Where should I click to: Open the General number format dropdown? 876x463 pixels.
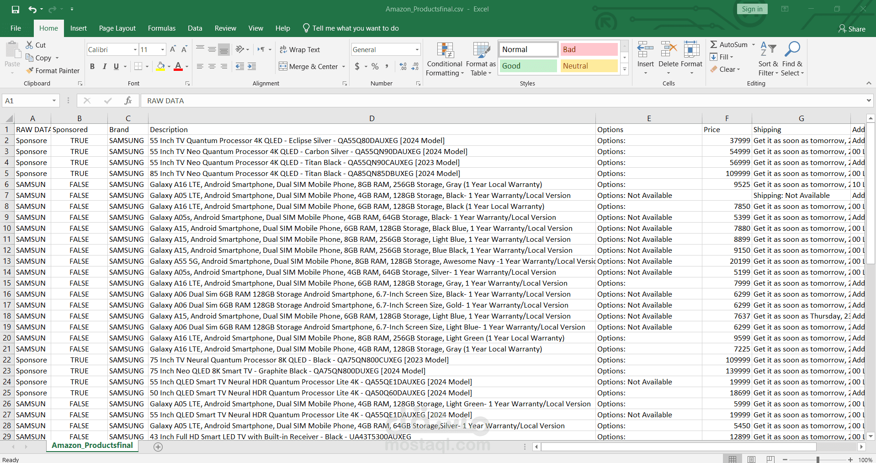pyautogui.click(x=417, y=49)
